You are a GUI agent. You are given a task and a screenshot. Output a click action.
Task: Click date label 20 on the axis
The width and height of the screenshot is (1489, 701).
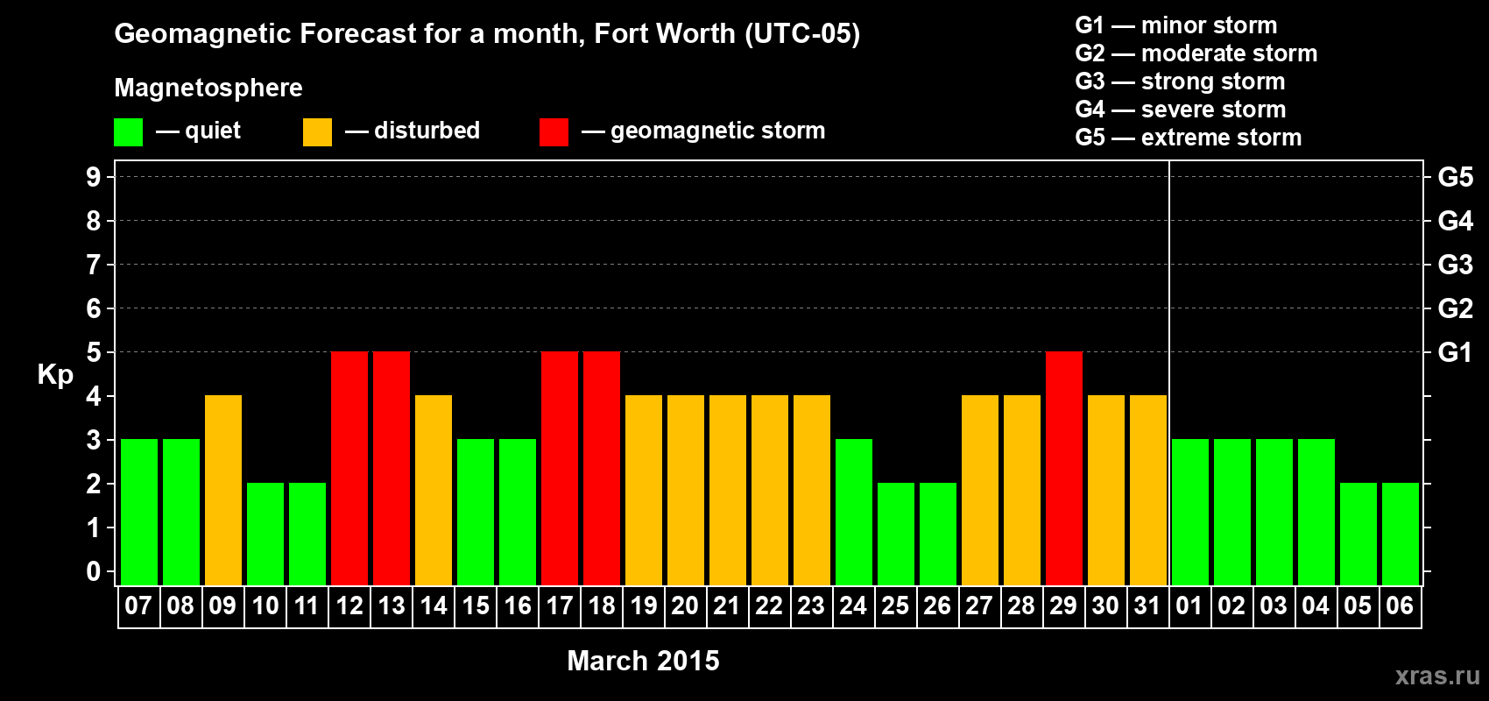pyautogui.click(x=685, y=605)
